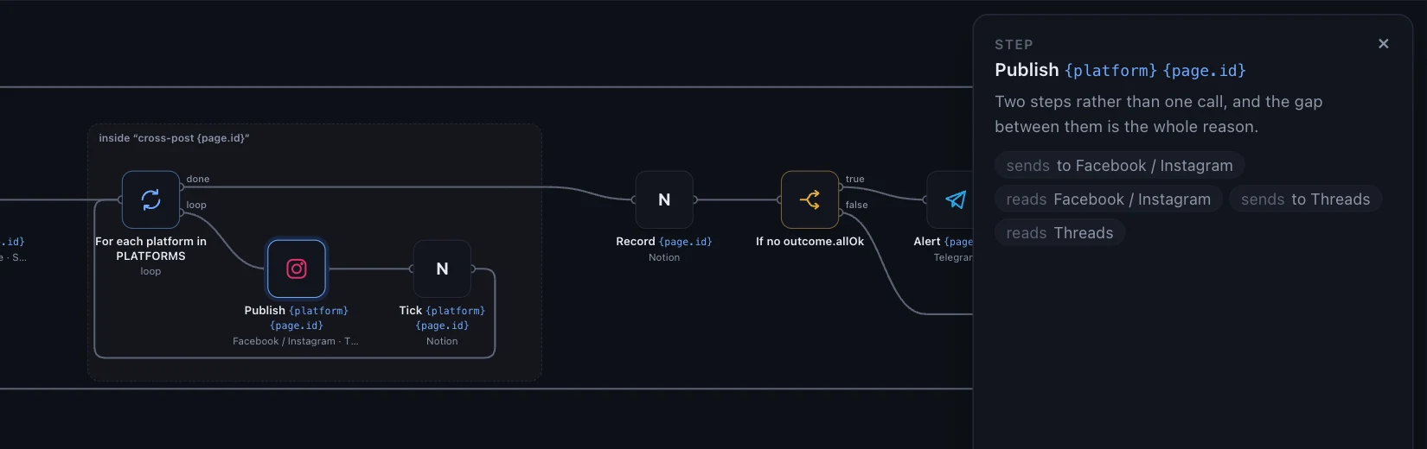Click the 'Notion' subtitle under Record node
Viewport: 1427px width, 449px height.
(664, 257)
